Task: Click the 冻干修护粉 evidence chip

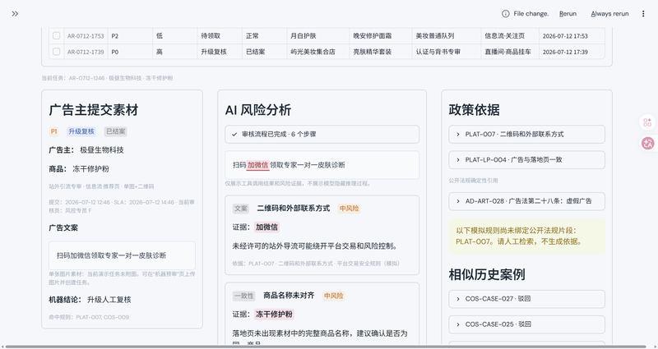Action: pos(274,315)
